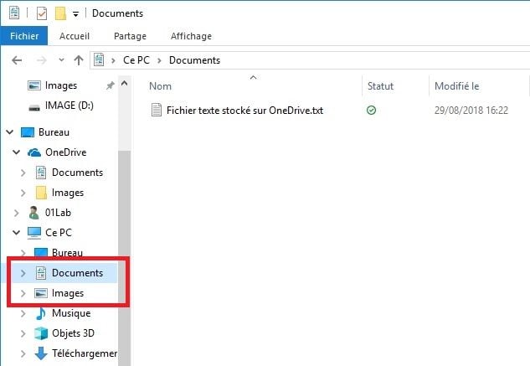Click the OneDrive cloud icon
Image resolution: width=530 pixels, height=366 pixels.
tap(34, 152)
